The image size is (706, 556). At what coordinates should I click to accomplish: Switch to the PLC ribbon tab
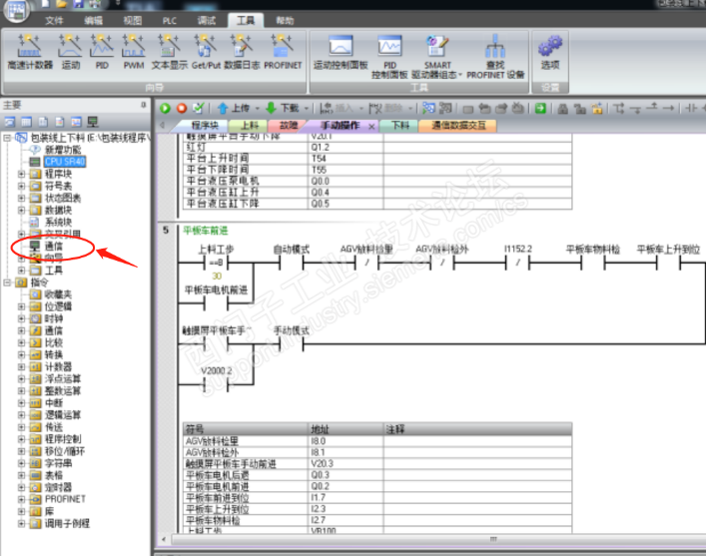click(170, 20)
